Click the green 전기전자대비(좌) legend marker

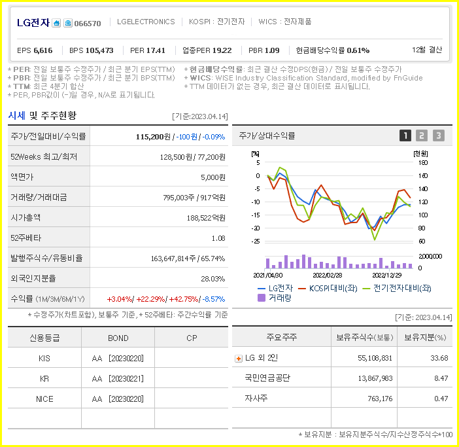tap(366, 289)
